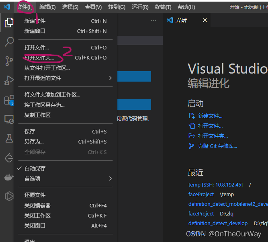268x242 pixels.
Task: Choose 打开文件夹... in the File menu
Action: pyautogui.click(x=65, y=58)
